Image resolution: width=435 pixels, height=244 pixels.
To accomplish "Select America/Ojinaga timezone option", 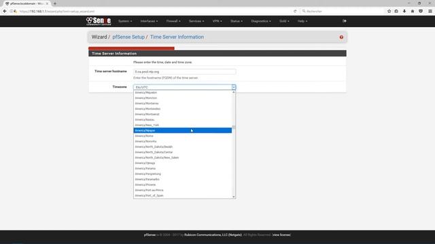I will tap(183, 163).
